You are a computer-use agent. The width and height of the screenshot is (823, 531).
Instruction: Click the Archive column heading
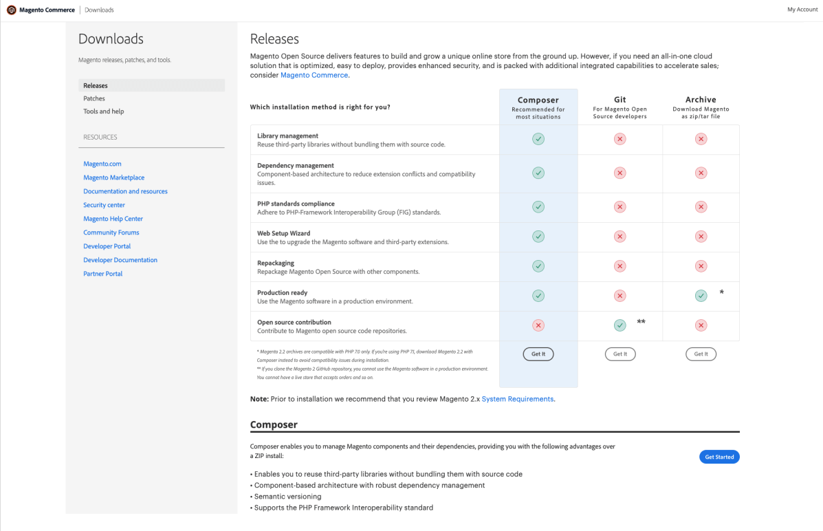[x=701, y=99]
